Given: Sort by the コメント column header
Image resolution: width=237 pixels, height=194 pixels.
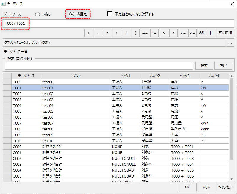Looking at the screenshot, I should click(x=76, y=76).
